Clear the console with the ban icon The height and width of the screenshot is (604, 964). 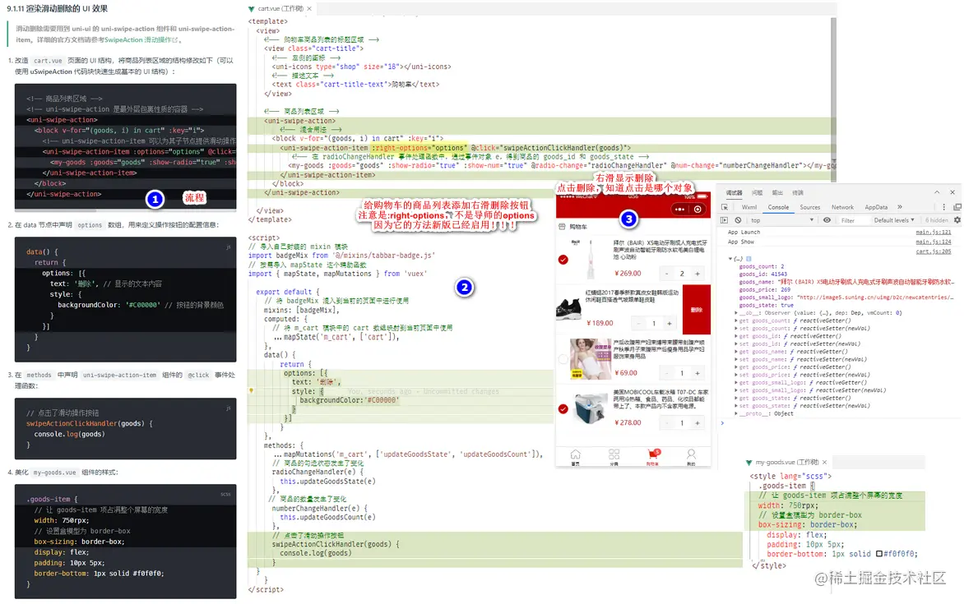tap(738, 220)
